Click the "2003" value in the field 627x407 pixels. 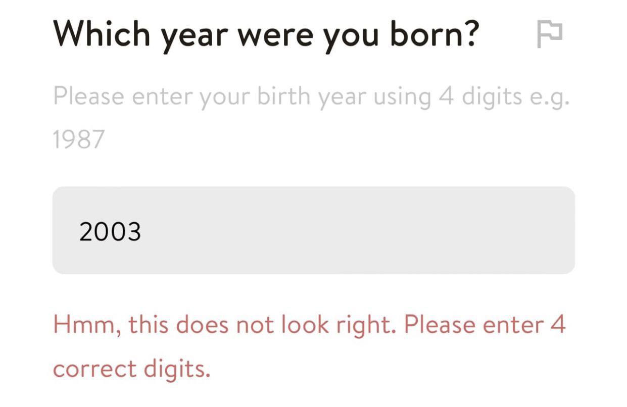[x=110, y=232]
